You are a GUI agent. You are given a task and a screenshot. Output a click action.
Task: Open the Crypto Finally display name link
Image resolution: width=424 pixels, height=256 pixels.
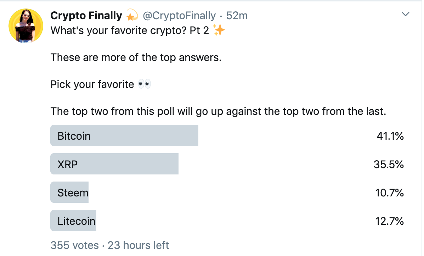click(86, 16)
